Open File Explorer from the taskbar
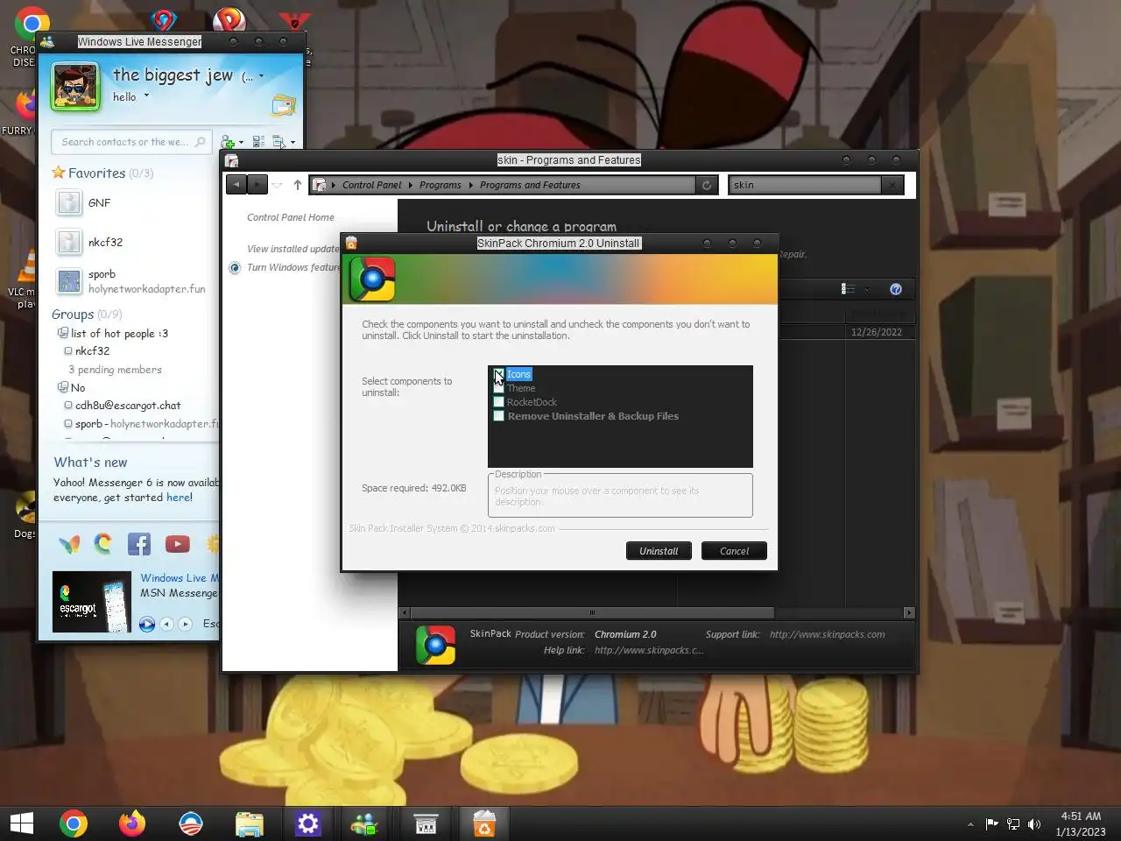This screenshot has height=841, width=1121. (x=250, y=823)
